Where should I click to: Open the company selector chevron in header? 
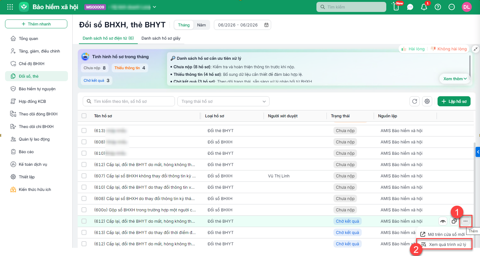coord(154,7)
